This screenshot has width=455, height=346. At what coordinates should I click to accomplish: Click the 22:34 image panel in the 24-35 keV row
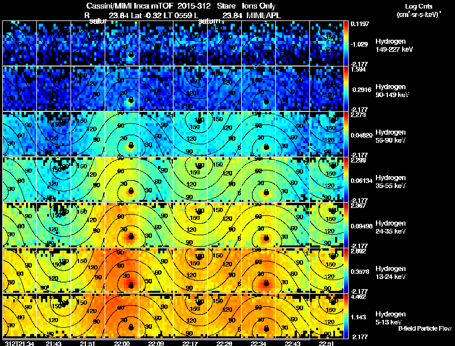tap(259, 225)
